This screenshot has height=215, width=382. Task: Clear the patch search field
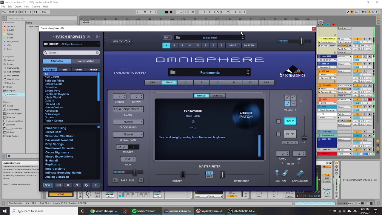(x=97, y=53)
